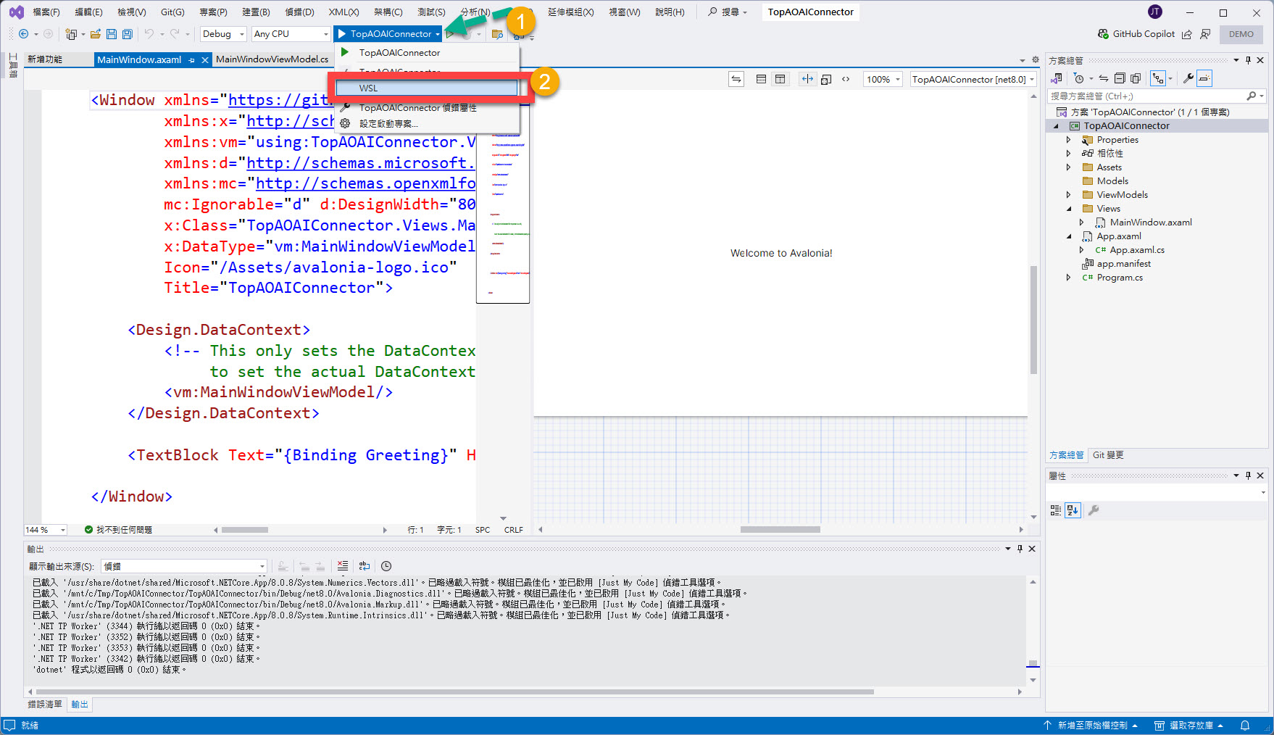Toggle auto-hide pin of Solution Explorer
Image resolution: width=1274 pixels, height=735 pixels.
click(1248, 60)
